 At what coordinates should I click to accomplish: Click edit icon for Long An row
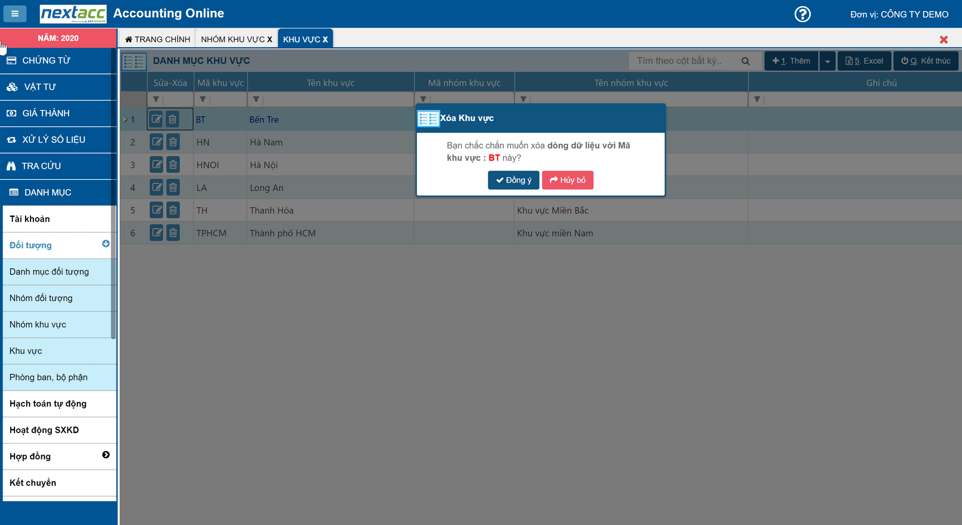(157, 188)
